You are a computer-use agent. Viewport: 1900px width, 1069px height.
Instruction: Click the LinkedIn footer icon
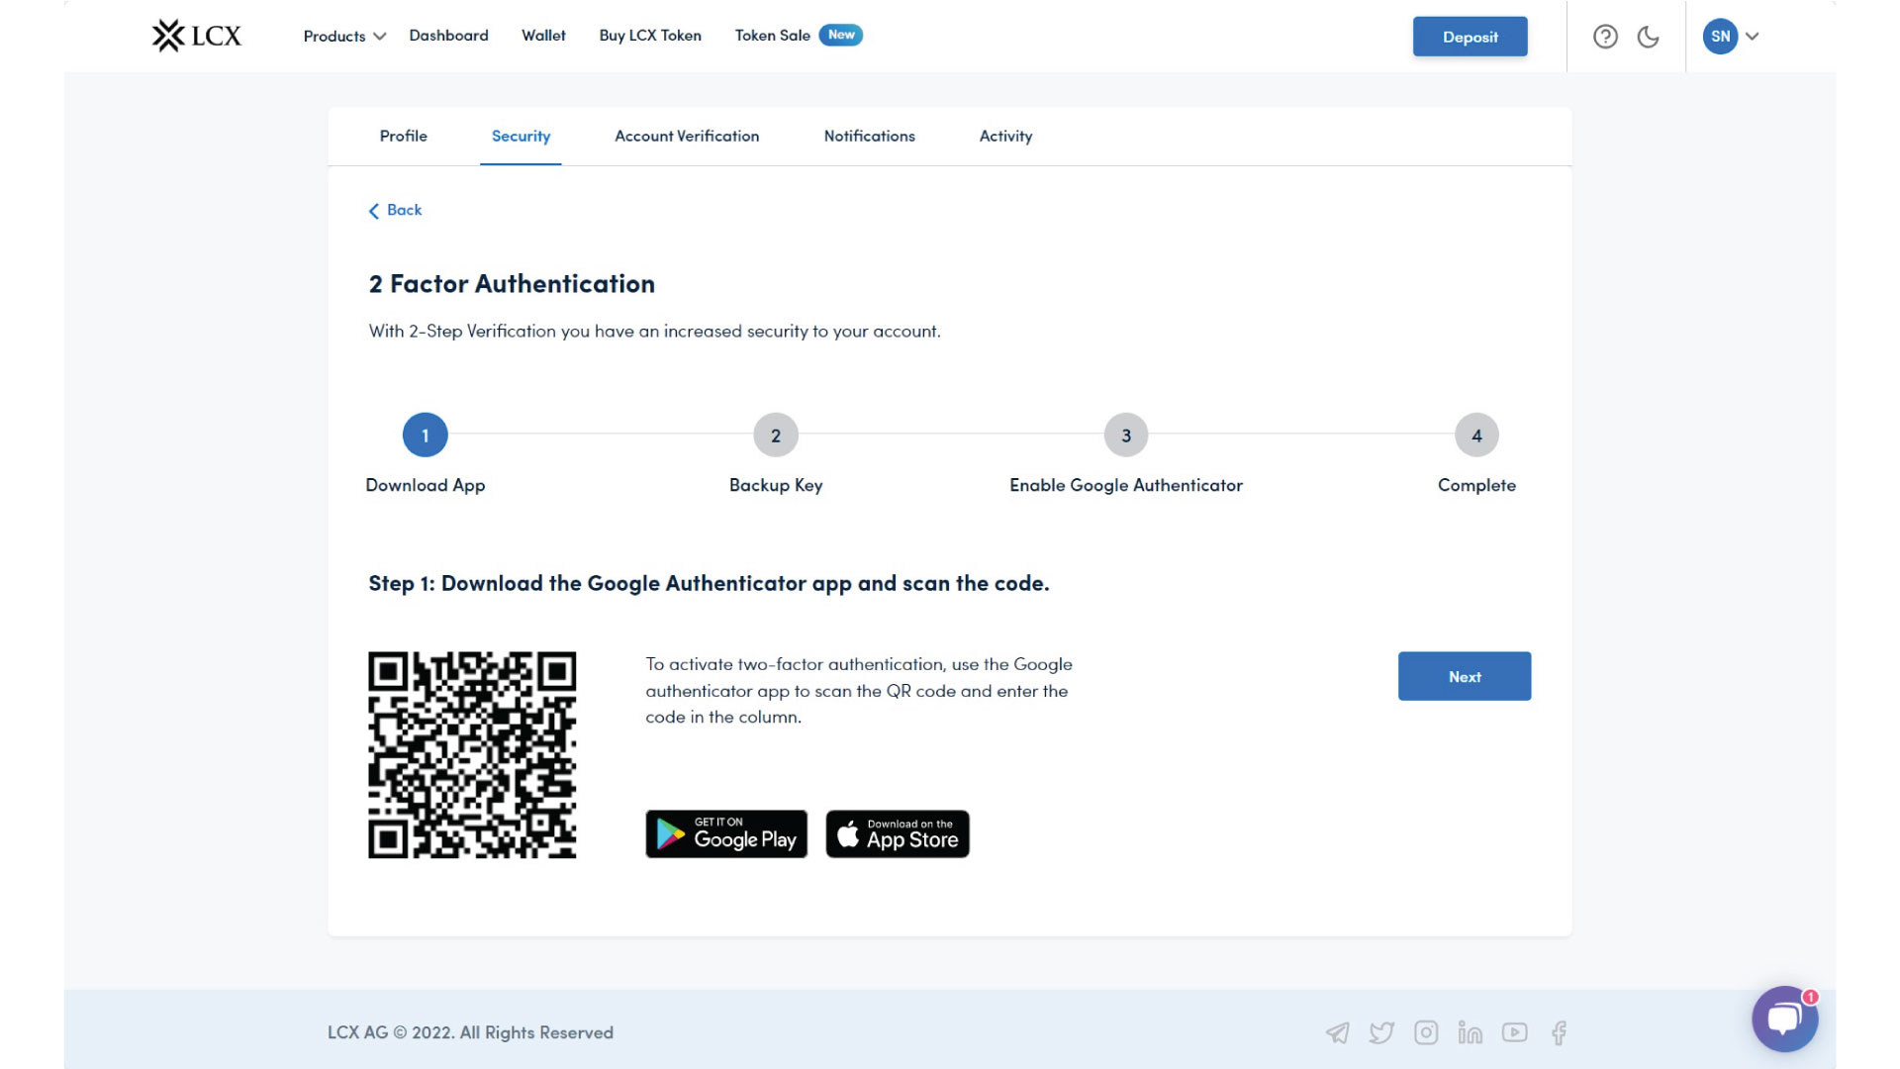click(x=1470, y=1033)
